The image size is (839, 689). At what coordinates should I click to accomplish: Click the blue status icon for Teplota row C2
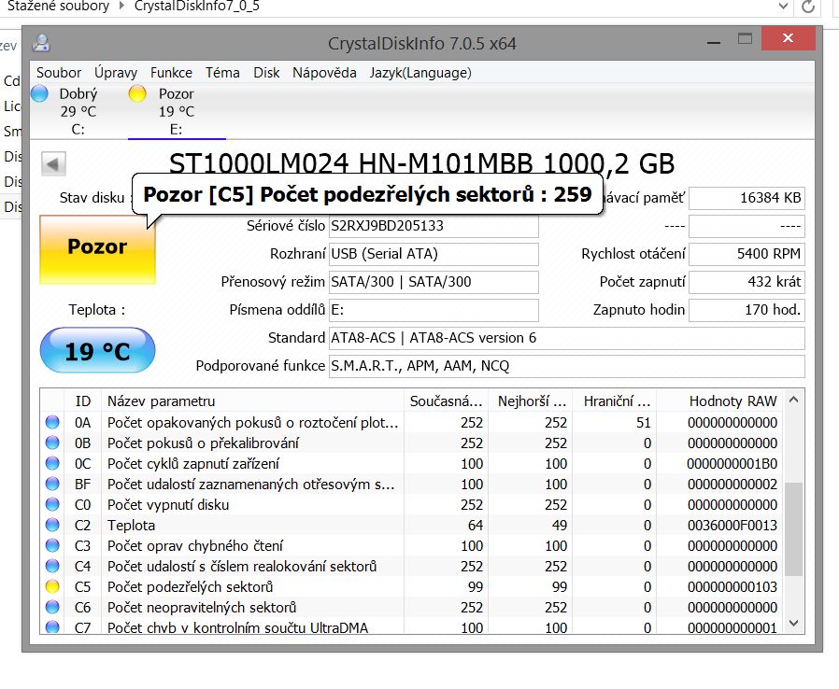click(x=52, y=525)
